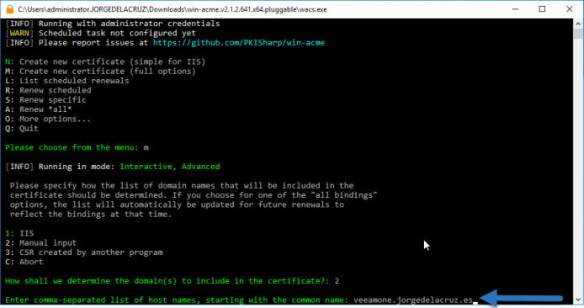584x308 pixels.
Task: Select the 'N: Create new certificate (simple for IIS)' line
Action: (x=105, y=61)
